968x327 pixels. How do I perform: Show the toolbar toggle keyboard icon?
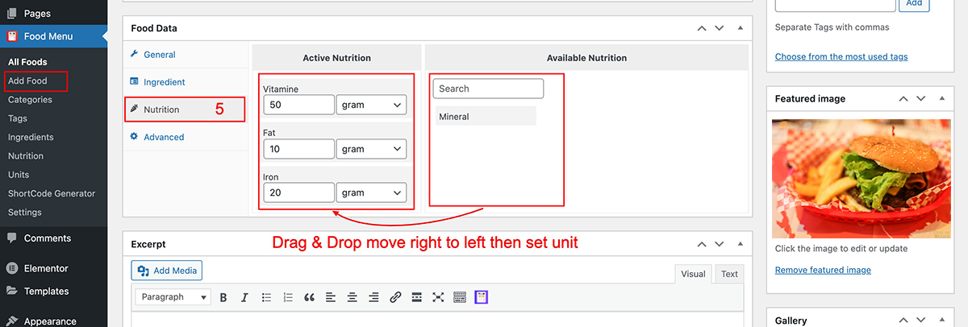(460, 297)
